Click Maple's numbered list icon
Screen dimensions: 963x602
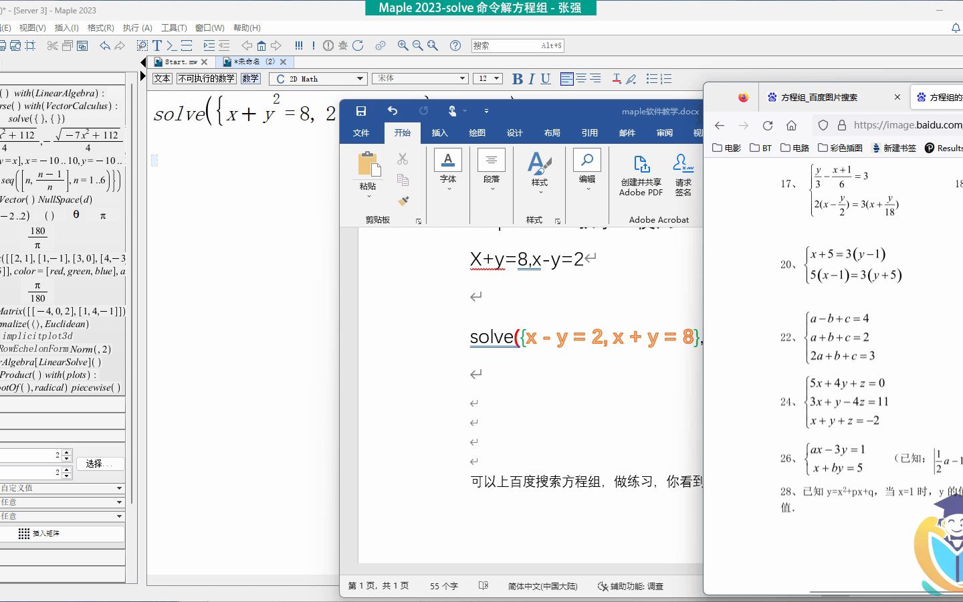coord(666,79)
